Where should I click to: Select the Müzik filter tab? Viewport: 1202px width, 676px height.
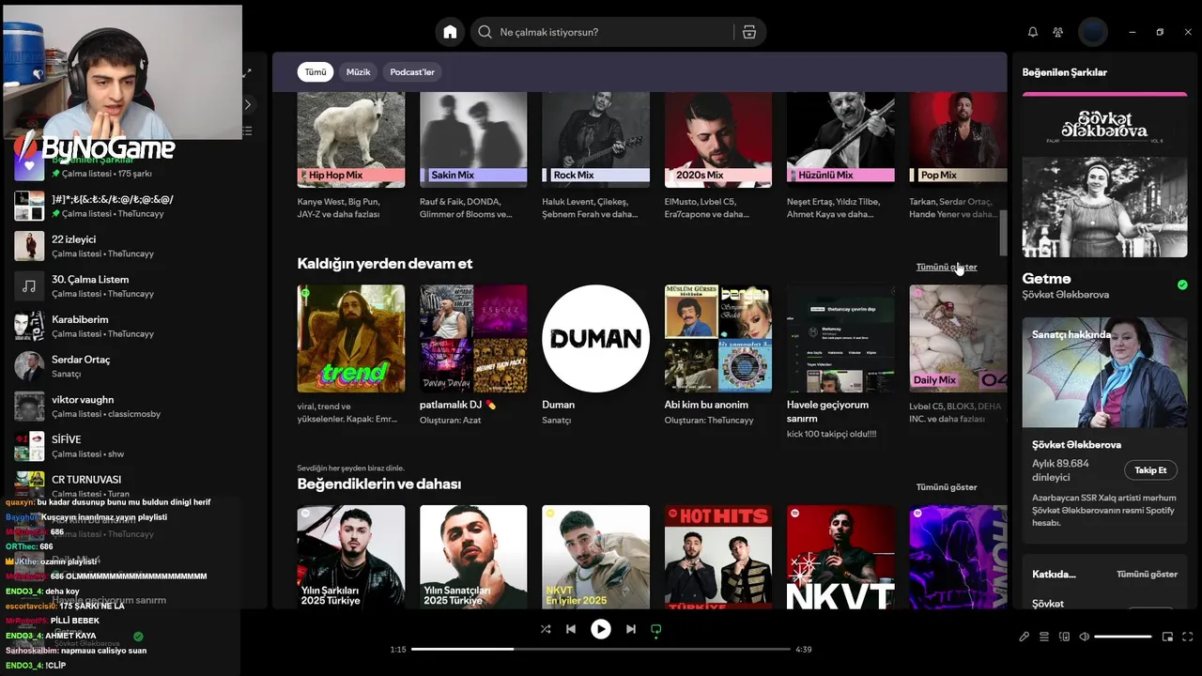click(x=359, y=72)
